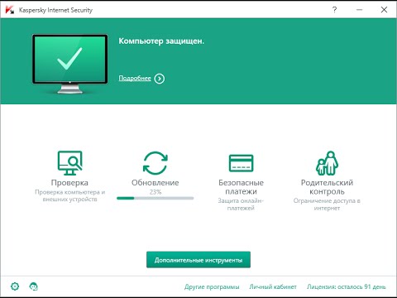Screen dimensions: 397x298
Task: Open Безопасные платежи credit card icon
Action: pos(241,163)
